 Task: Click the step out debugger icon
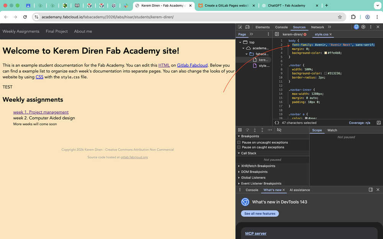pyautogui.click(x=262, y=130)
